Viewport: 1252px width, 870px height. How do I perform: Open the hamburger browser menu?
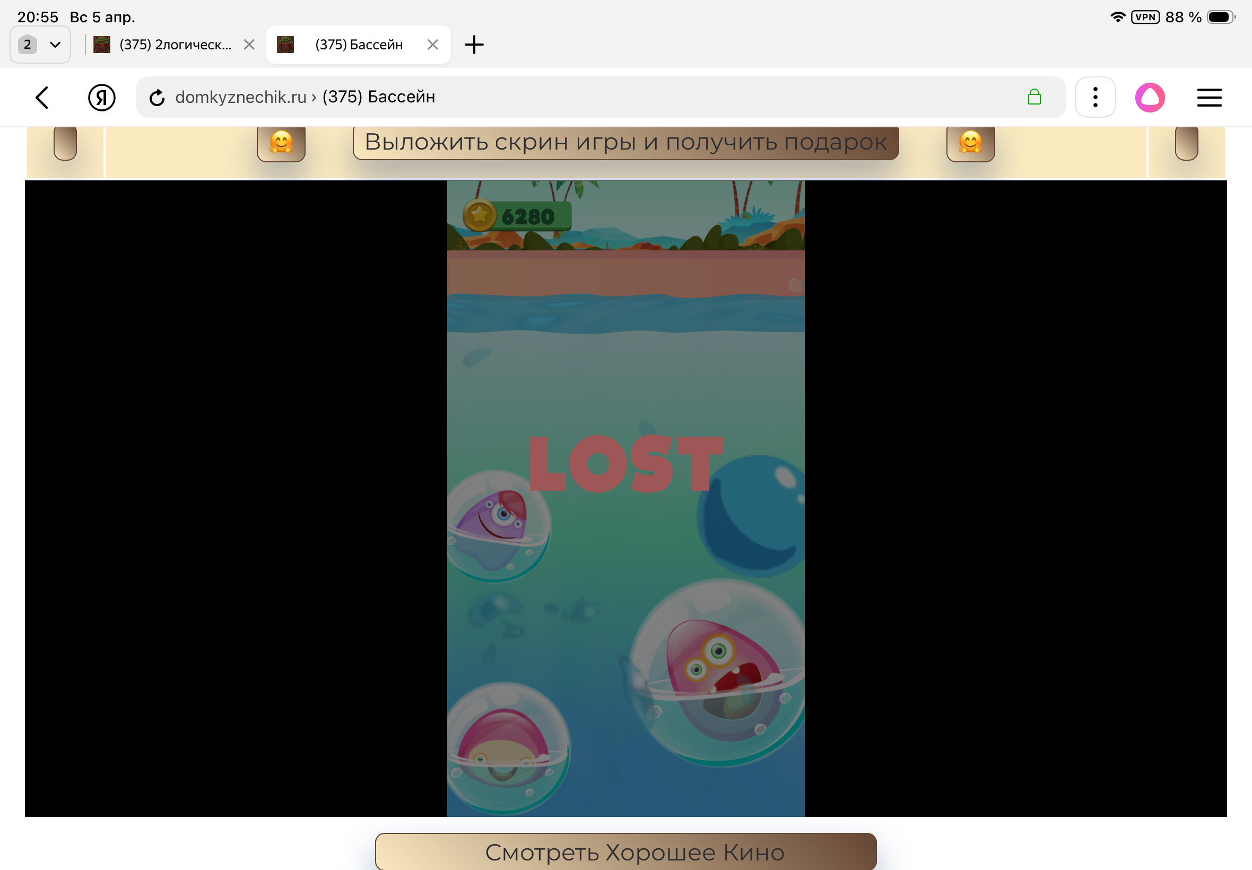[x=1209, y=98]
